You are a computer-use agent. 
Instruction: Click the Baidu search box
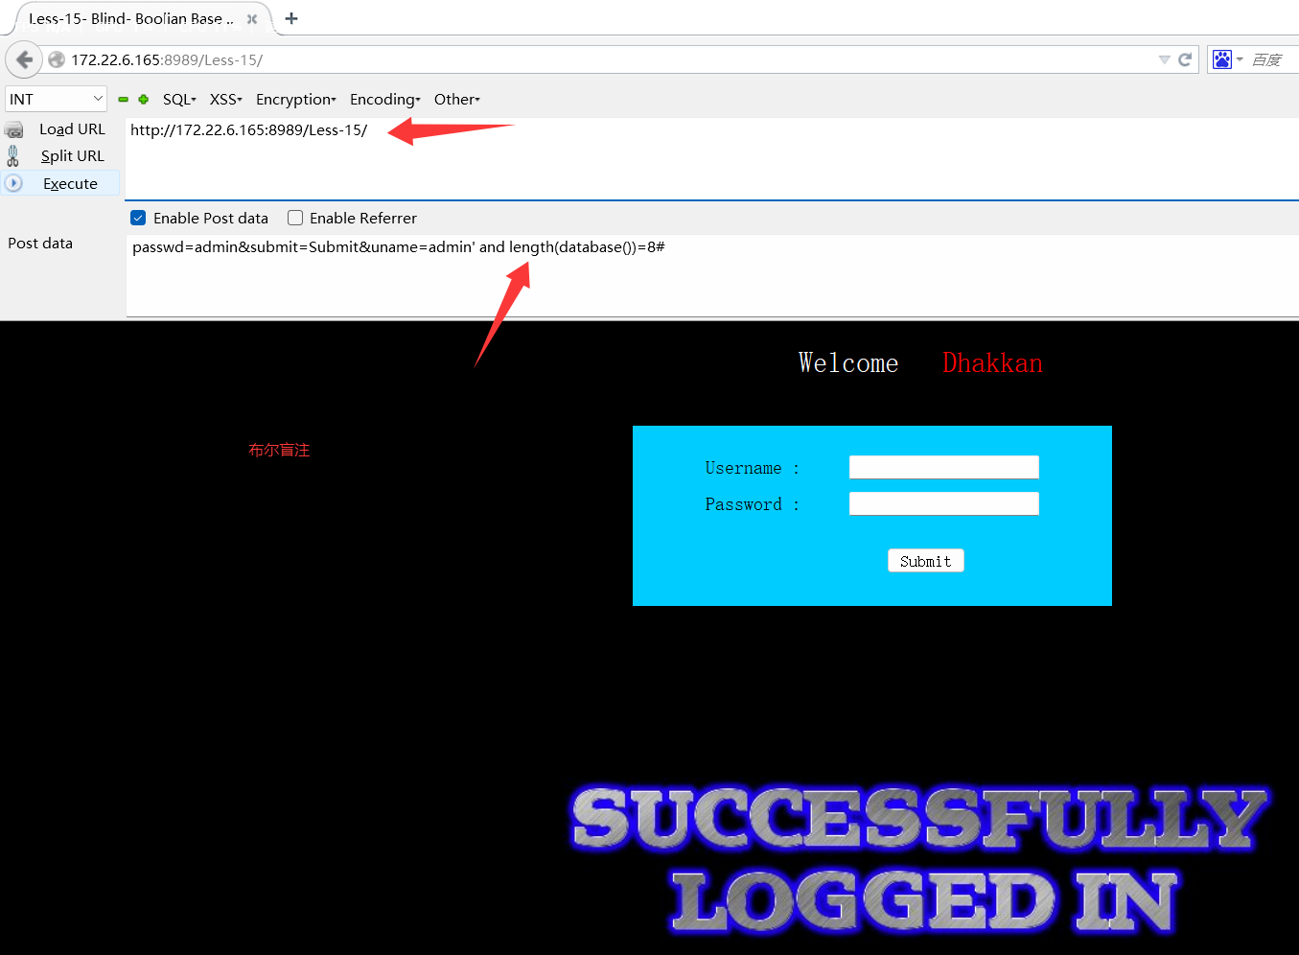click(1273, 59)
